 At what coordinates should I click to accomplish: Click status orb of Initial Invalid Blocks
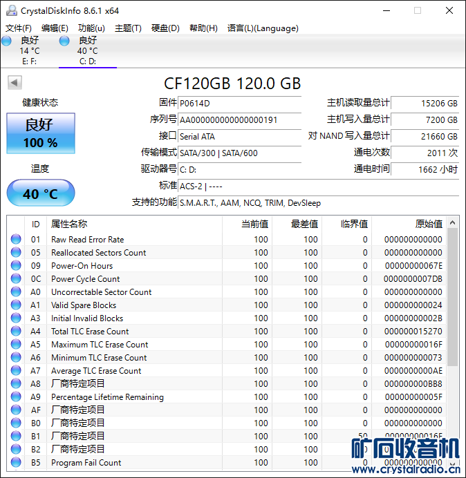16,318
